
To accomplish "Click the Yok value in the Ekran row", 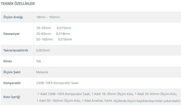I will (39, 61).
